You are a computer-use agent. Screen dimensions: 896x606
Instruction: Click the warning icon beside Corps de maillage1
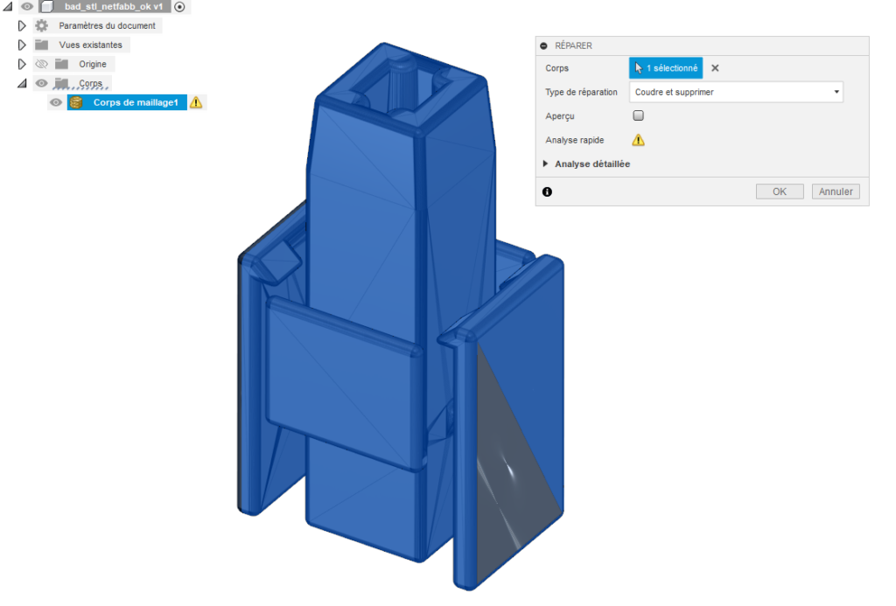click(x=196, y=102)
